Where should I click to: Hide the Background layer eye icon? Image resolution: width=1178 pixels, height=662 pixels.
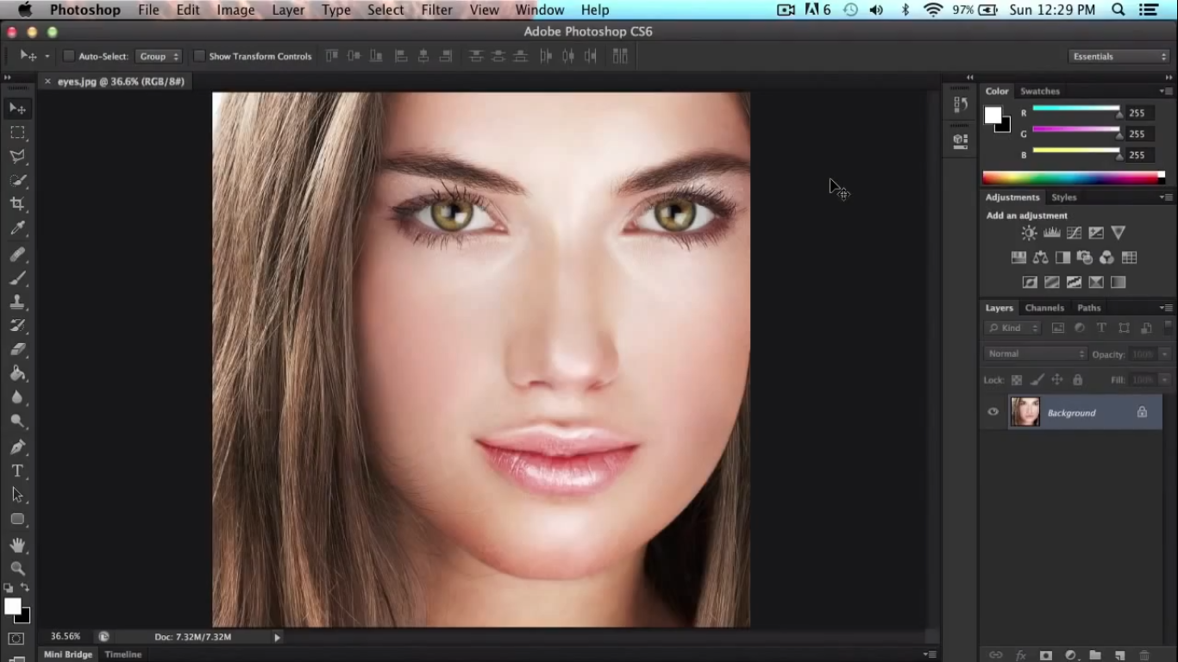click(x=993, y=412)
